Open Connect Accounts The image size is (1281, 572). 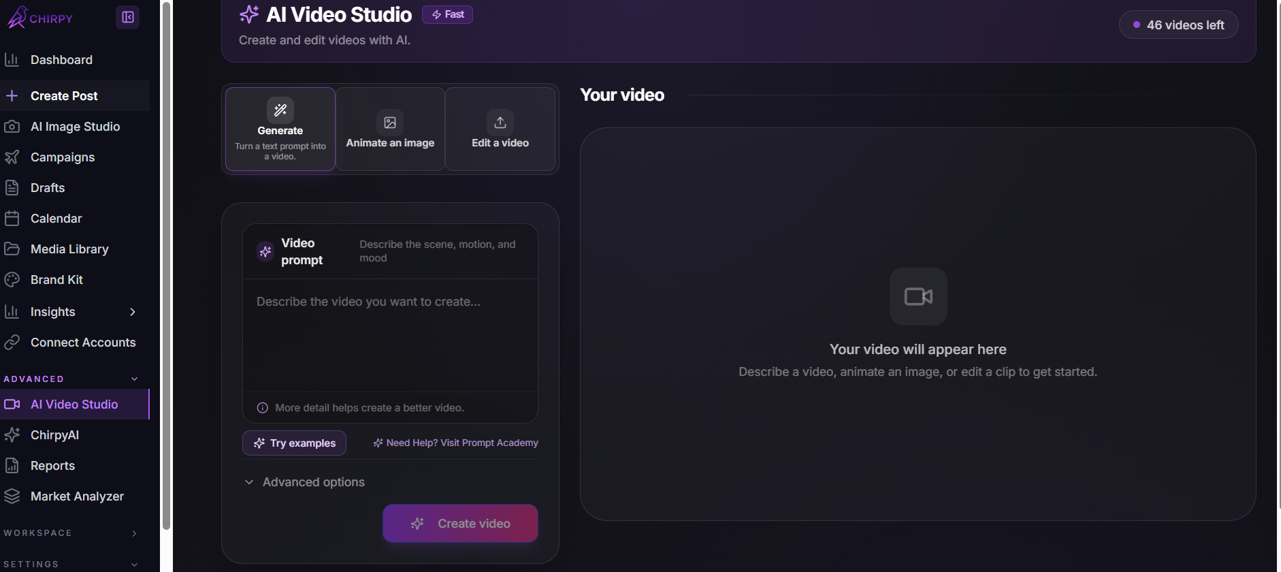(x=75, y=342)
